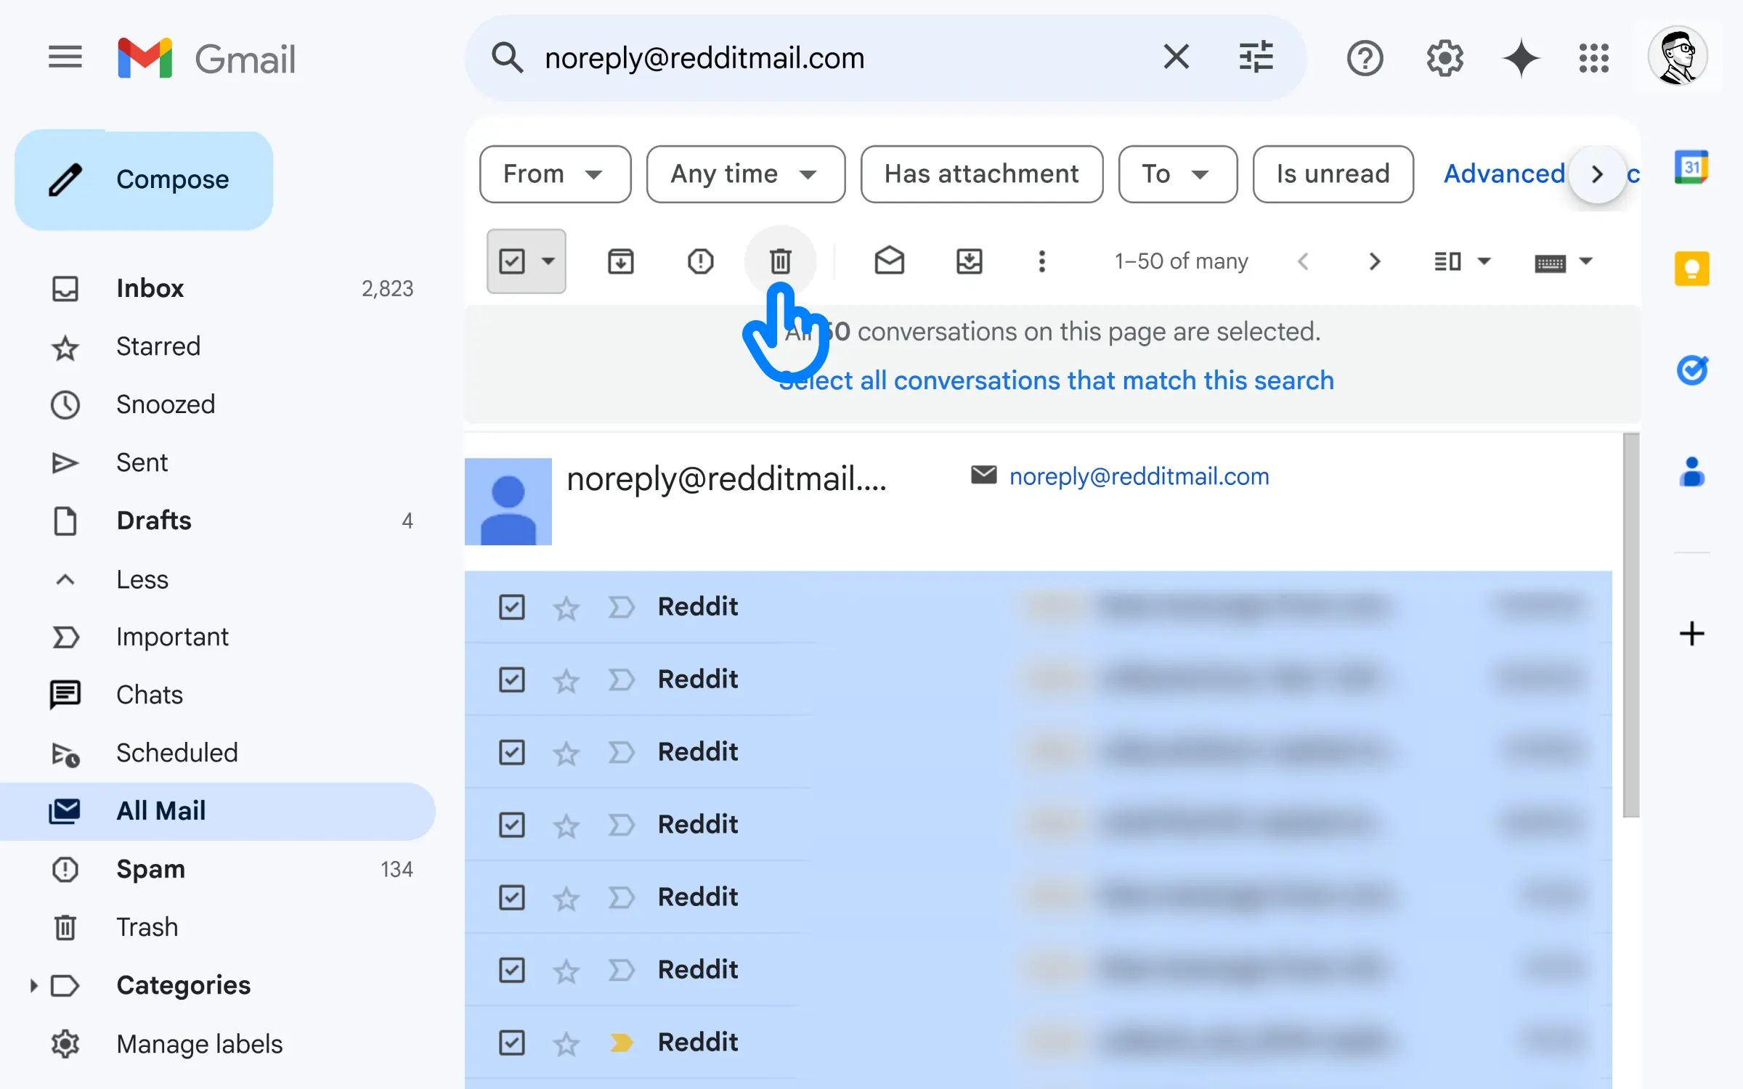Uncheck the third Reddit email checkbox
This screenshot has height=1089, width=1743.
click(512, 752)
